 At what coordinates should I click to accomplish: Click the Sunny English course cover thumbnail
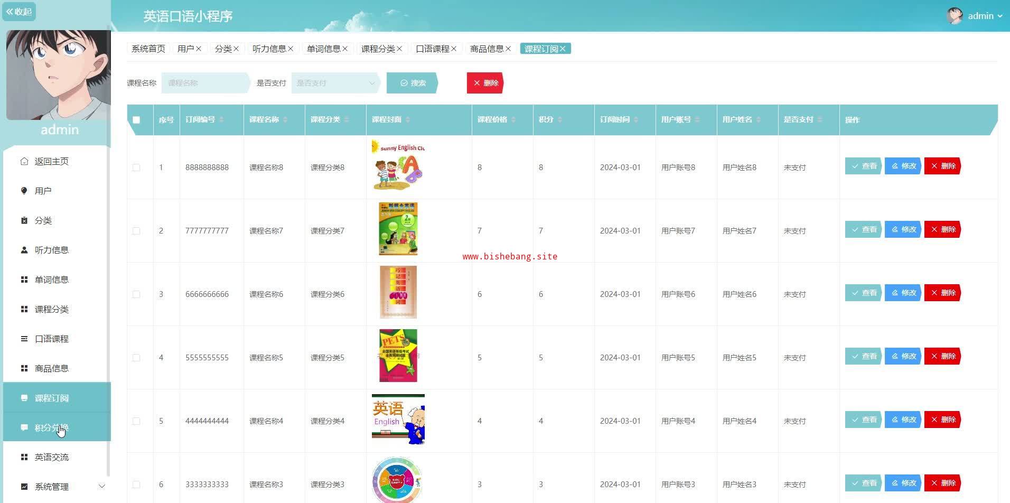tap(398, 165)
